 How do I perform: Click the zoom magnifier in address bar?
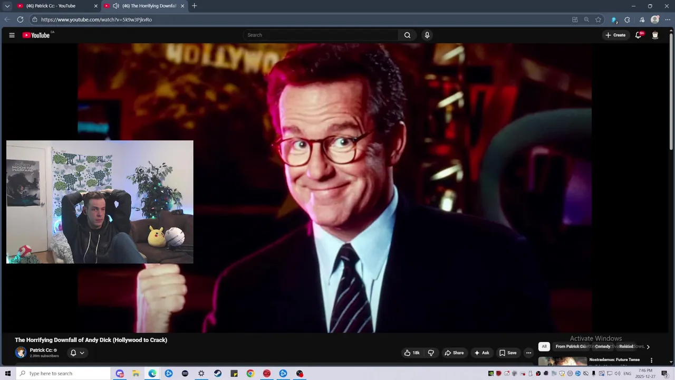tap(586, 20)
